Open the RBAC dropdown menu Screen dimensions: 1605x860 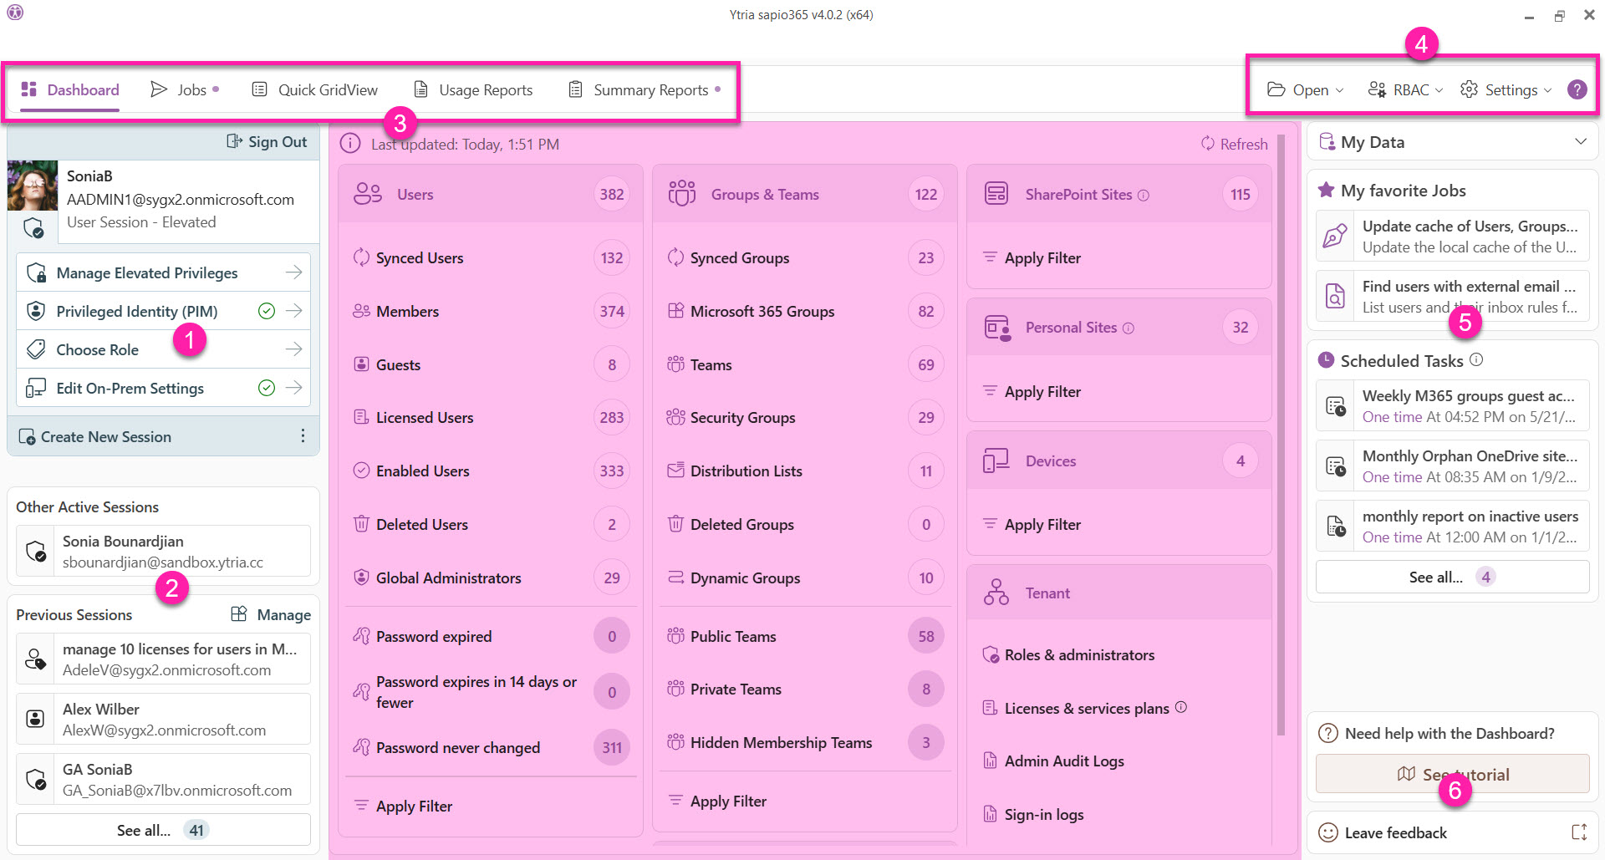pos(1405,89)
